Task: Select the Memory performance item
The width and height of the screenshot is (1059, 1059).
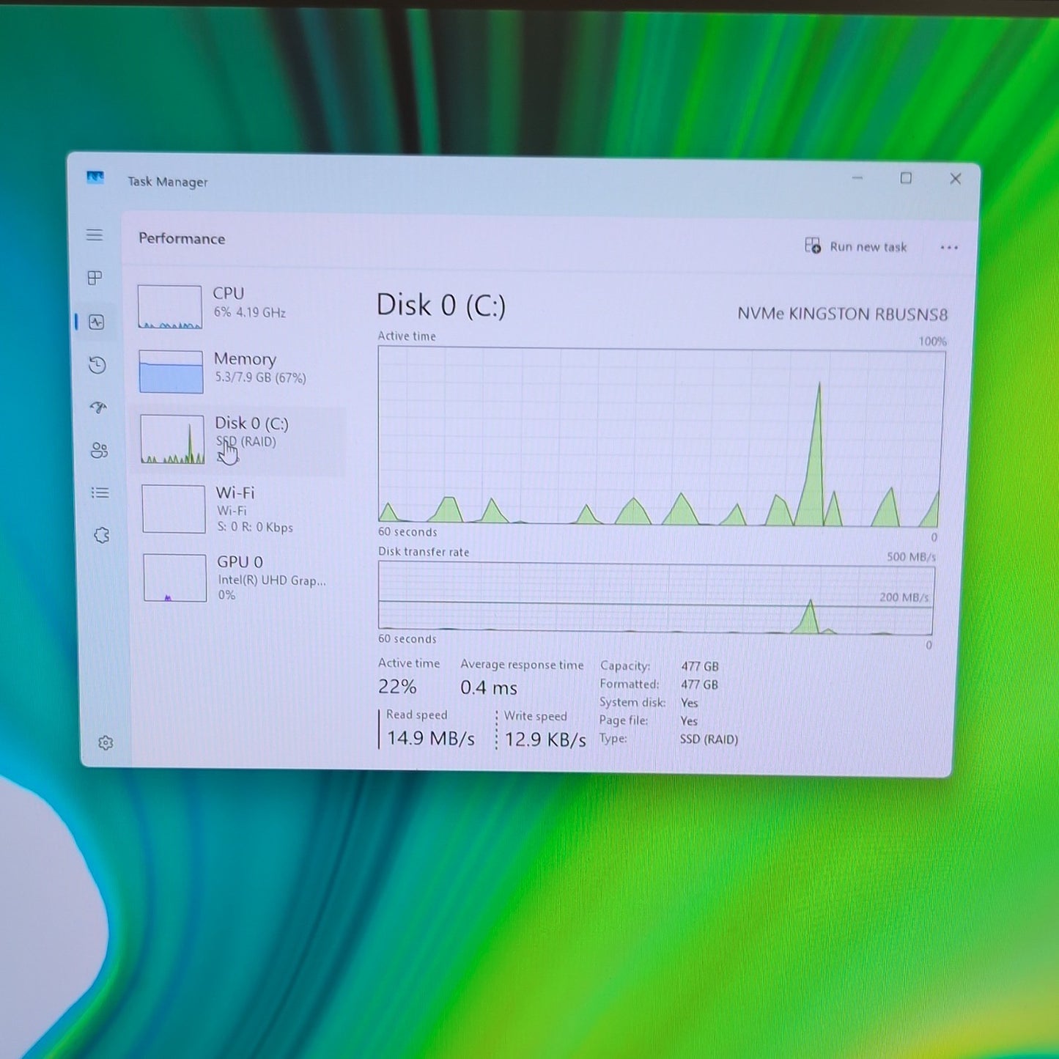Action: coord(237,371)
